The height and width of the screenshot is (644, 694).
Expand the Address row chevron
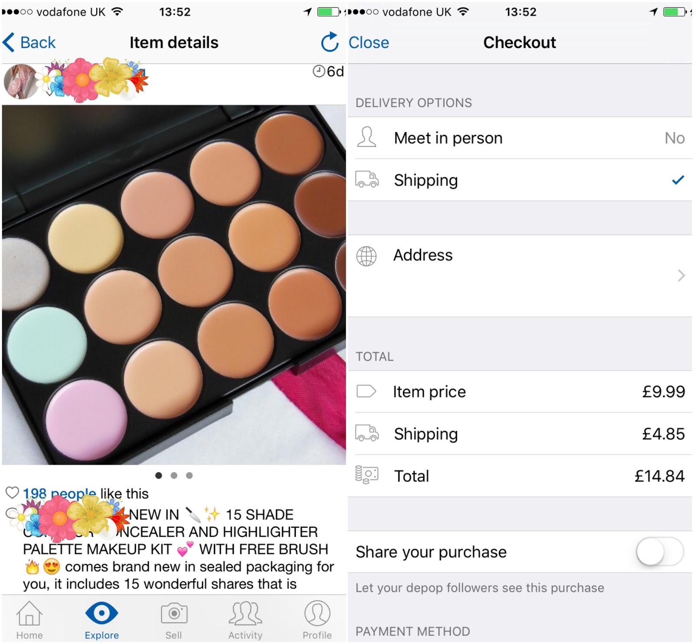tap(681, 275)
